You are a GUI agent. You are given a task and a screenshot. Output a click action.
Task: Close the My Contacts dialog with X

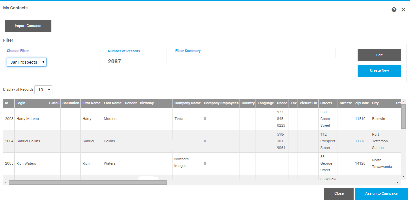tap(403, 10)
